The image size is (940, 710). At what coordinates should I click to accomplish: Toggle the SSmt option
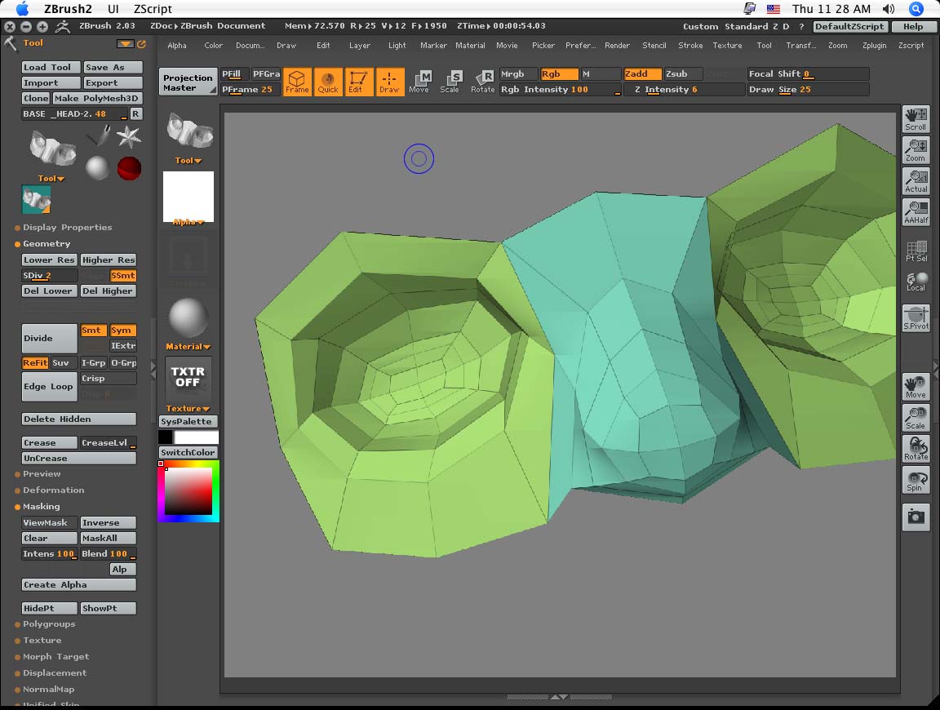[123, 275]
